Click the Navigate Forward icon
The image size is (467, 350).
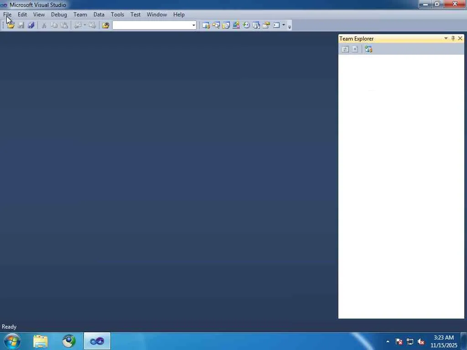pyautogui.click(x=92, y=26)
